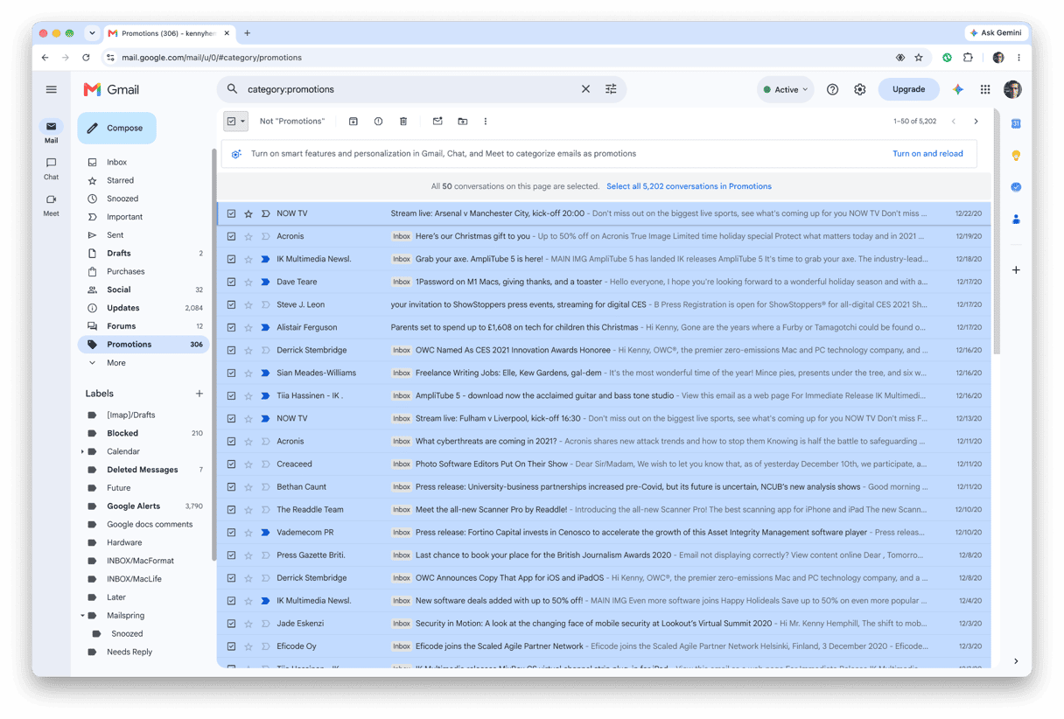1064x719 pixels.
Task: Open The Readdle Team Scanner Pro email
Action: click(604, 509)
